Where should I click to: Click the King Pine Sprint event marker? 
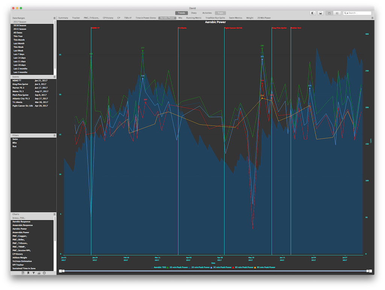[x=279, y=28]
